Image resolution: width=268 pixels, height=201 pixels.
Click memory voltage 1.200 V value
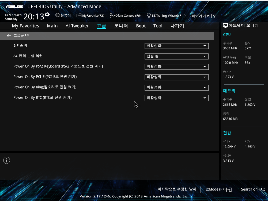[x=250, y=105]
